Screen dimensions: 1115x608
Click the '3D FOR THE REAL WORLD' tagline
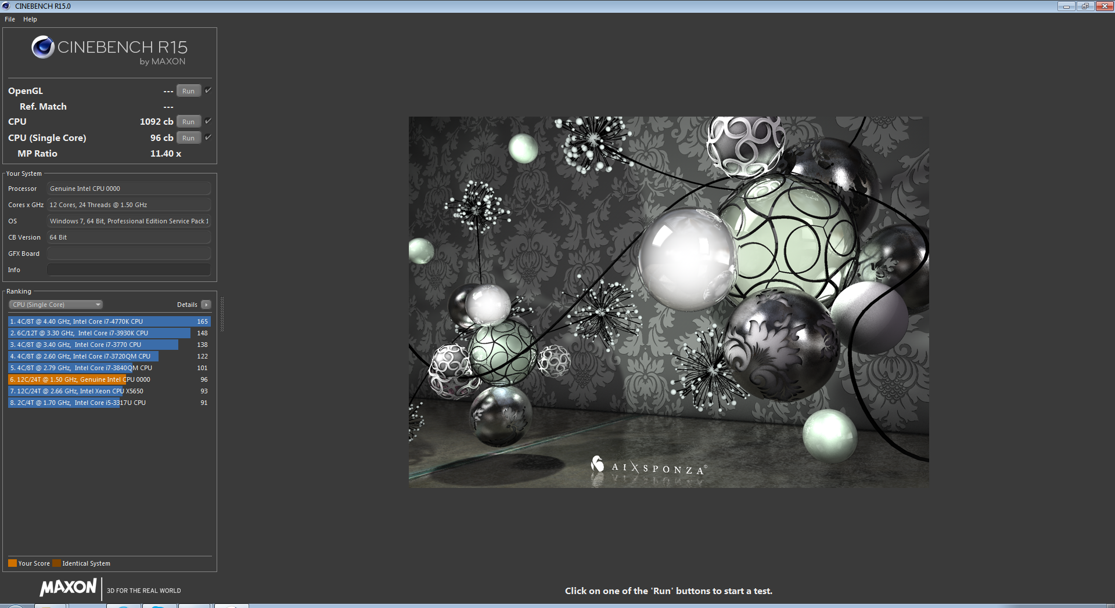pyautogui.click(x=143, y=591)
